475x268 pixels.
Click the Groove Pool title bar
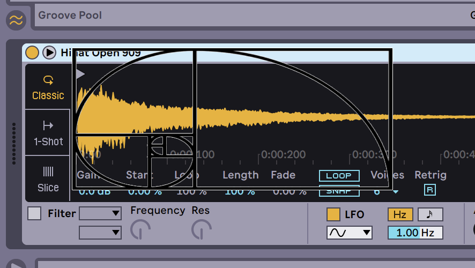click(255, 15)
